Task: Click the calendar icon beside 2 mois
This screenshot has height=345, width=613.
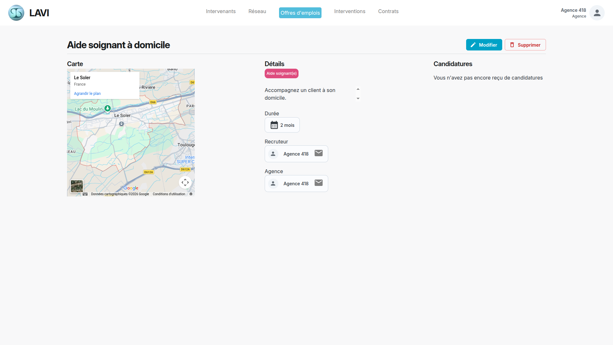Action: coord(274,125)
